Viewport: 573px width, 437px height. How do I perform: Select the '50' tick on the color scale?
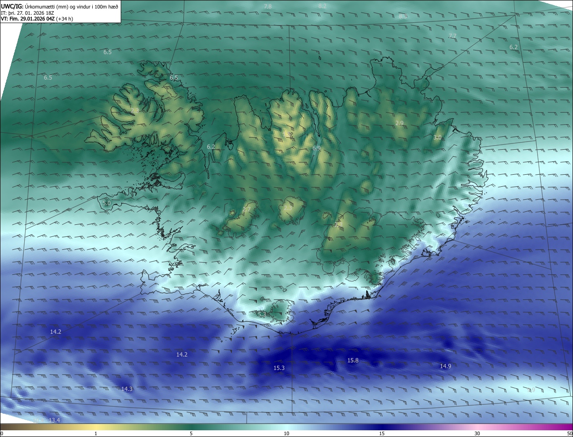569,433
